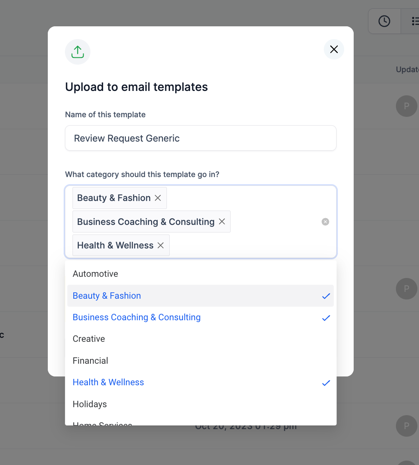Switch to the list view icon

pos(415,21)
